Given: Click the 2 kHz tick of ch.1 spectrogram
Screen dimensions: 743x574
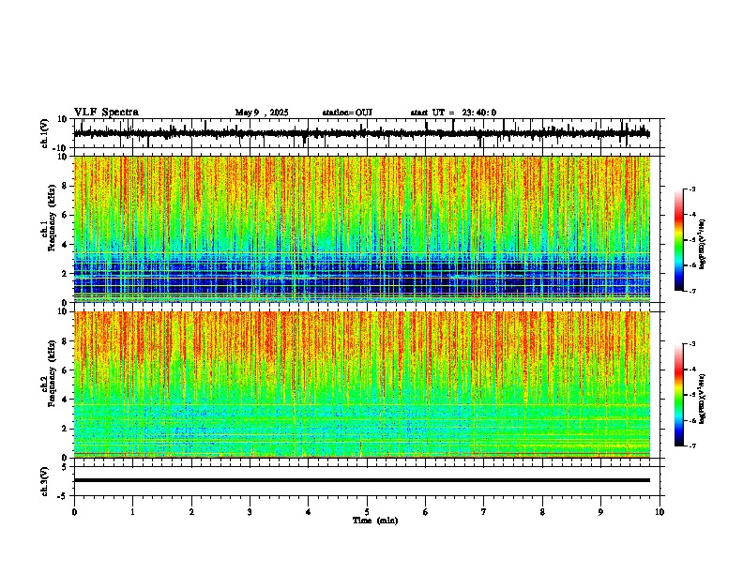Looking at the screenshot, I should [65, 273].
